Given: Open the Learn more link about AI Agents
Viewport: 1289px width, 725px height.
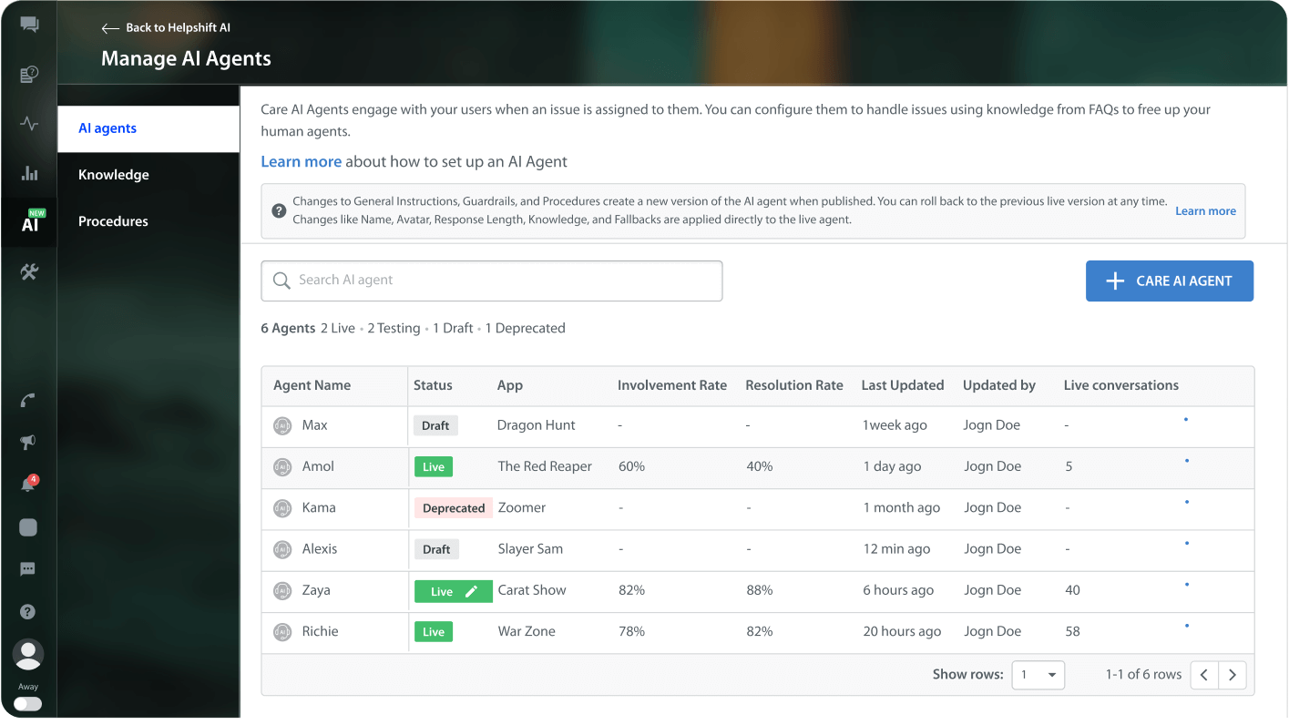Looking at the screenshot, I should (x=301, y=161).
